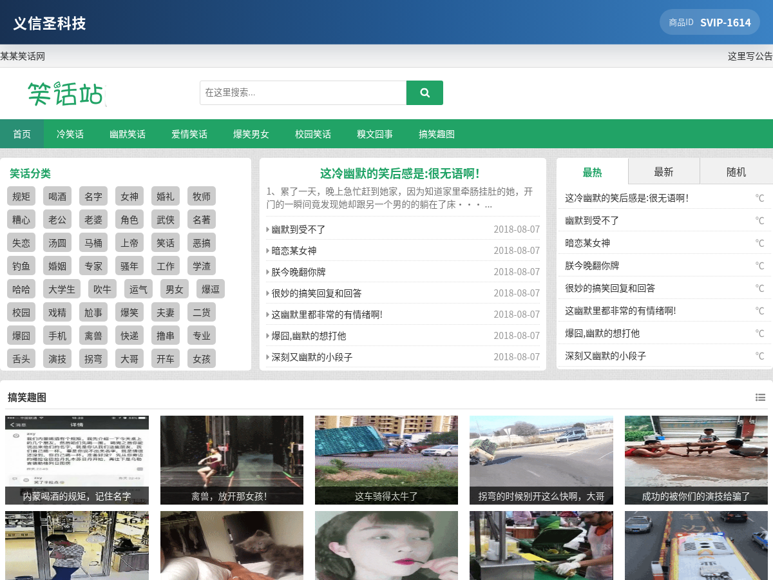
Task: Choose the 老婆 tag
Action: pos(93,220)
